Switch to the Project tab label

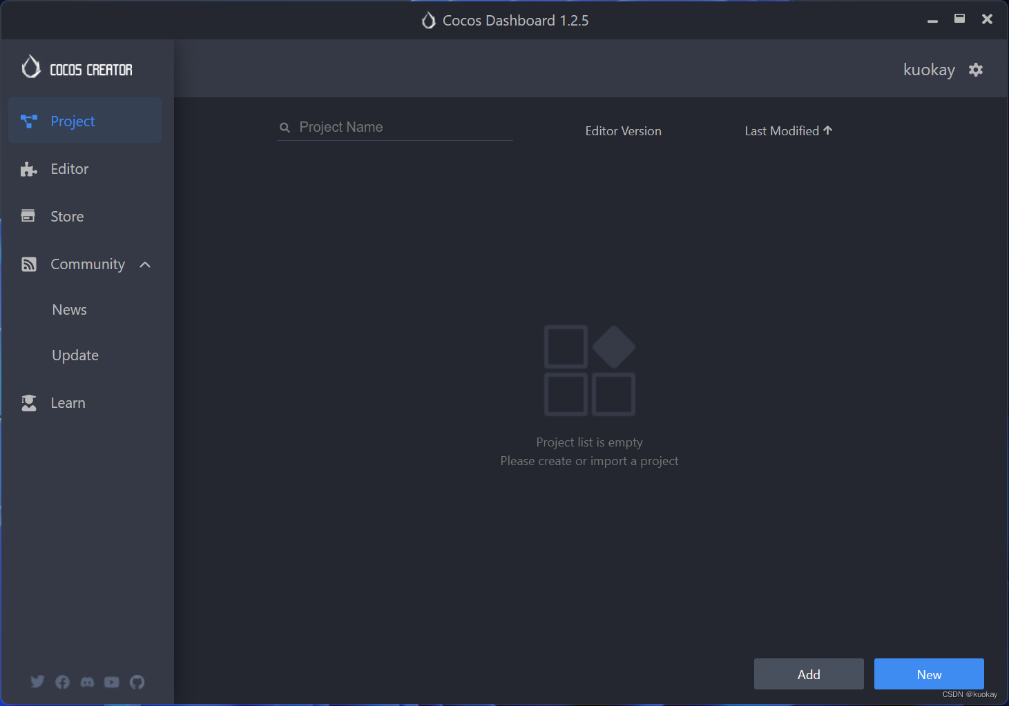click(73, 121)
